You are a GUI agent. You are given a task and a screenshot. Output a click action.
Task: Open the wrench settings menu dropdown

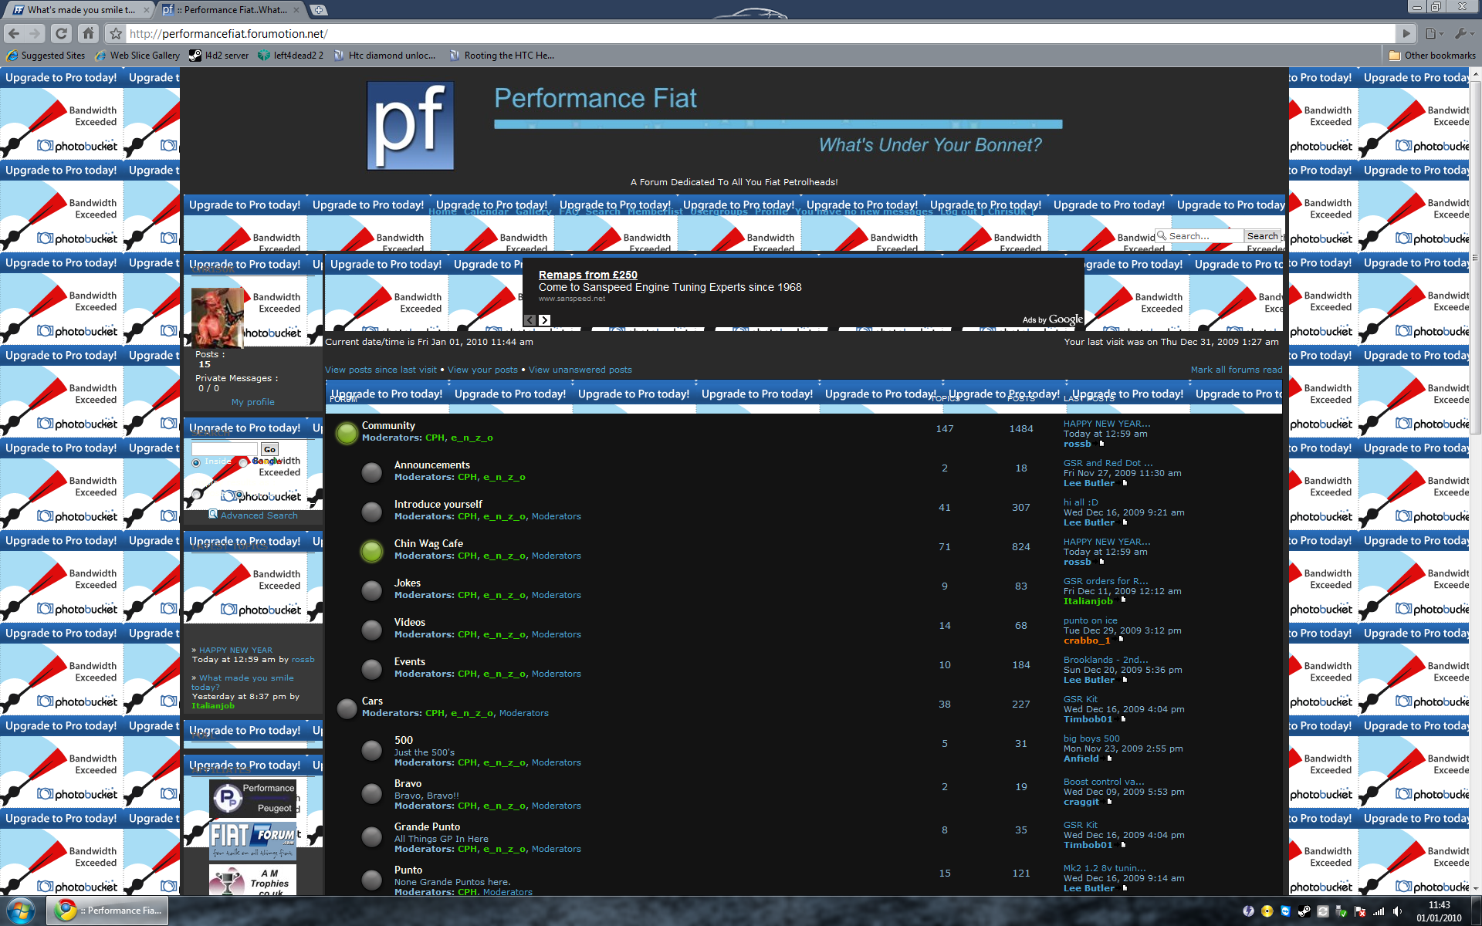pyautogui.click(x=1463, y=33)
